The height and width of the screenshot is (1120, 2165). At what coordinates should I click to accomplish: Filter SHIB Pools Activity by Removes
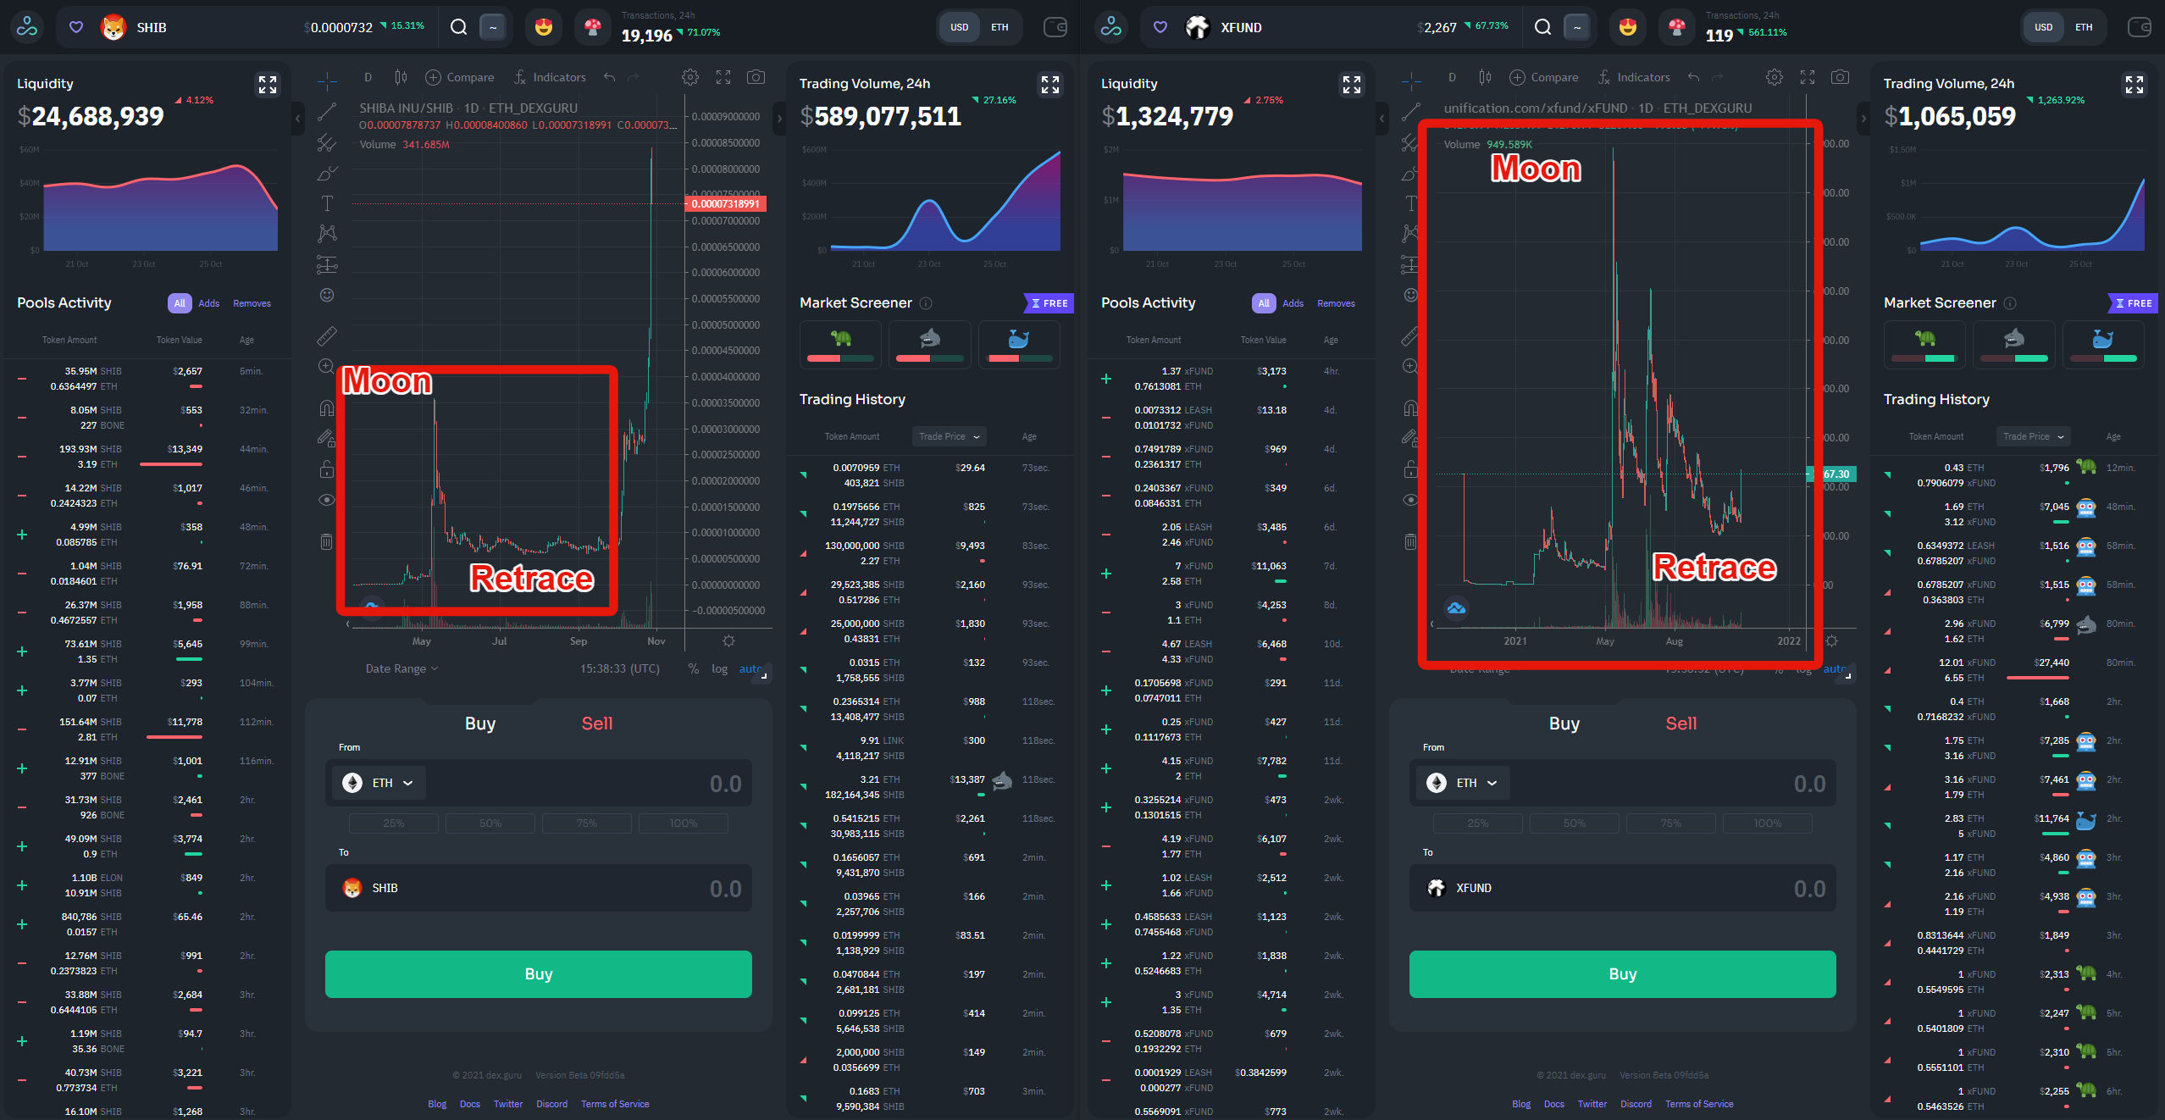pyautogui.click(x=252, y=303)
